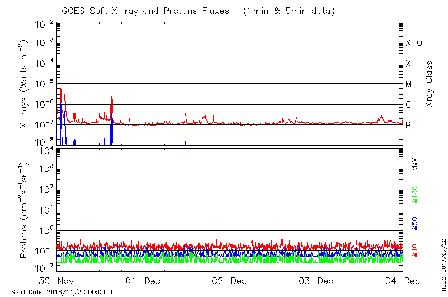Click the MeV unit label

[x=415, y=164]
